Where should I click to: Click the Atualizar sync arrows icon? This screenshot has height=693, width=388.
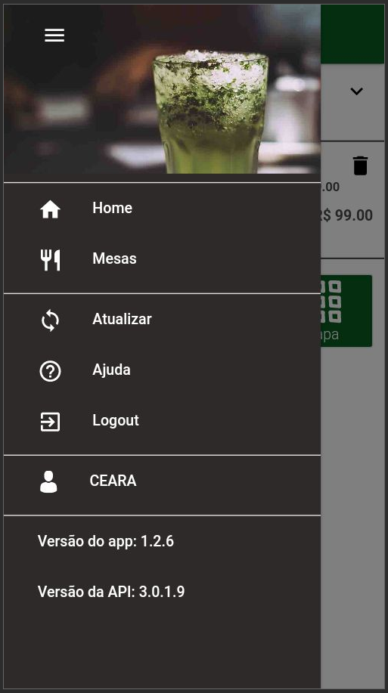click(x=50, y=320)
